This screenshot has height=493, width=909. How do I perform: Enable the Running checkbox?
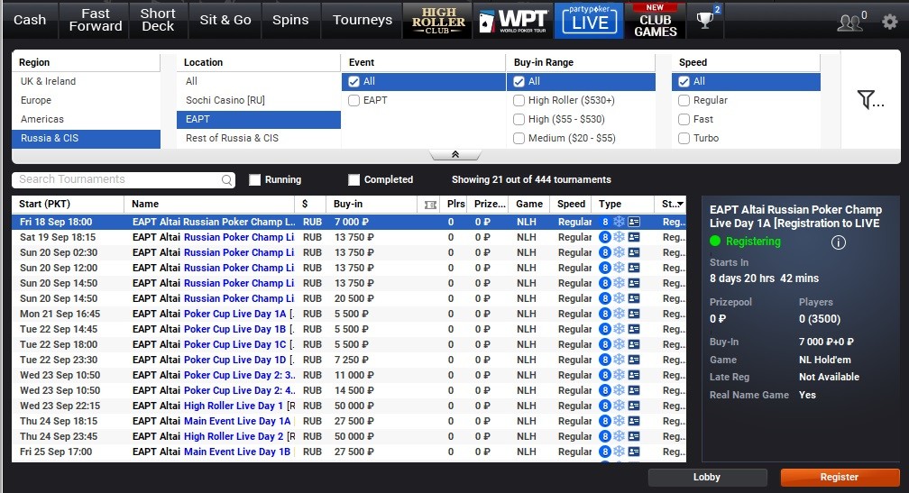254,179
